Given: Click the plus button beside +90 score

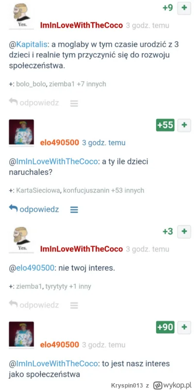Looking at the screenshot, I should (x=184, y=327).
